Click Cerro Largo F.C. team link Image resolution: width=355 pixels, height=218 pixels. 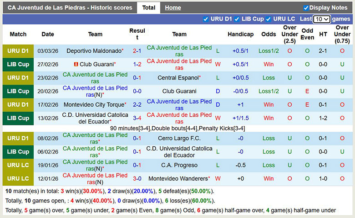tap(179, 138)
